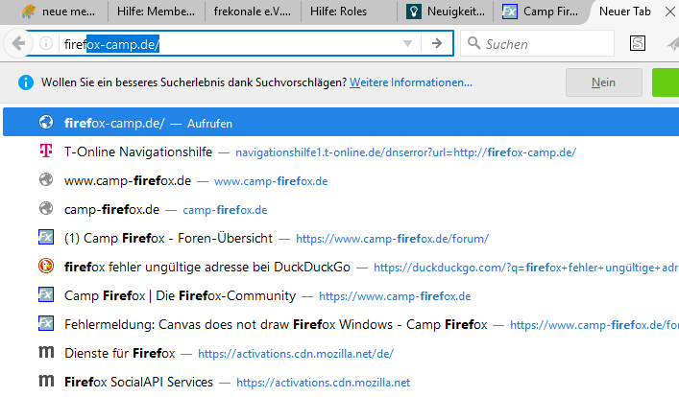This screenshot has width=679, height=397.
Task: Click globe icon of camp-firefox.de row
Action: pyautogui.click(x=46, y=208)
